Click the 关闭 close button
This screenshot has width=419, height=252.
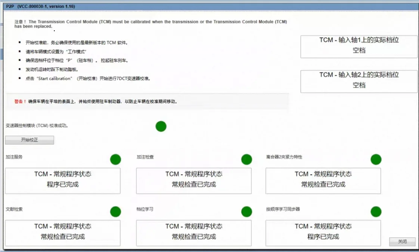pos(402,241)
